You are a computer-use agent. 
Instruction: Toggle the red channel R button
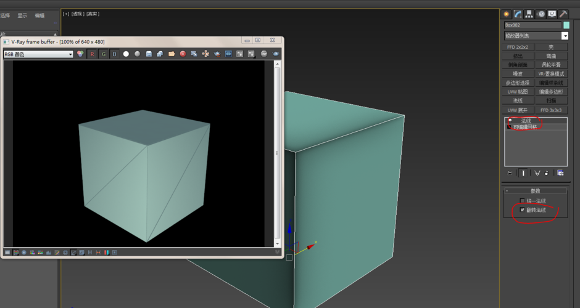92,54
